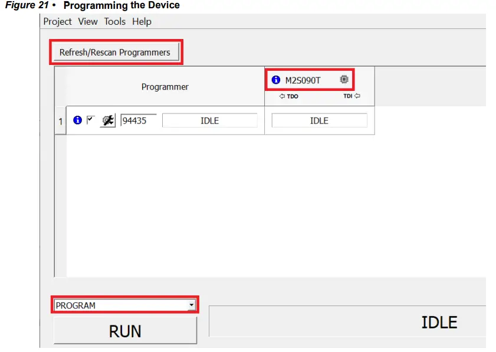This screenshot has height=352, width=496.
Task: Click the large IDLE status display
Action: (x=439, y=322)
